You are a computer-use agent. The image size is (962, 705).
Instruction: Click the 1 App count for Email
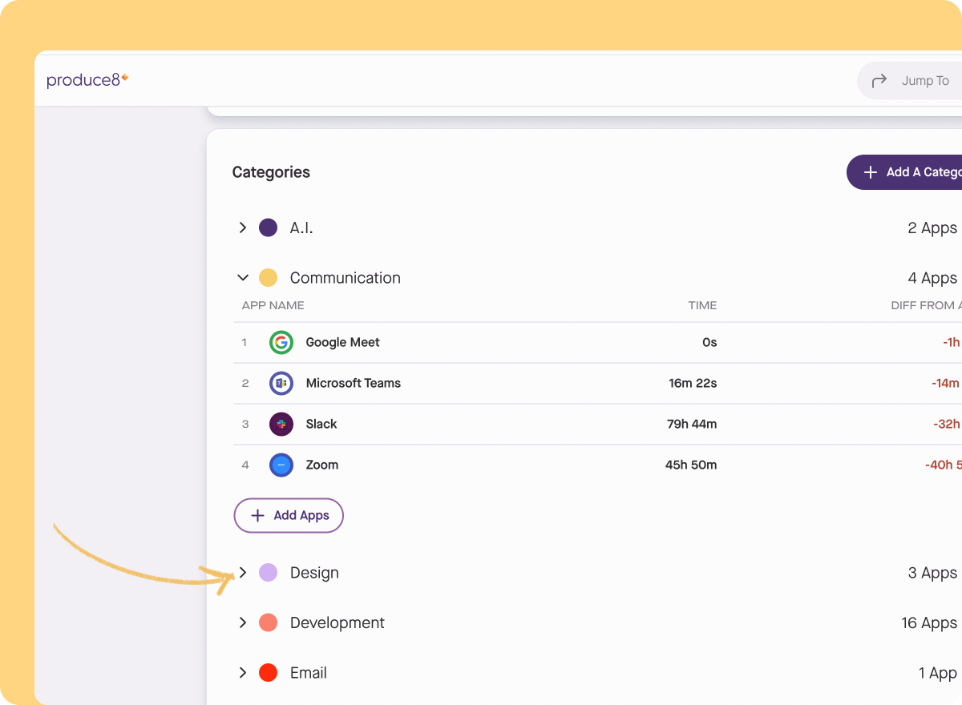(x=938, y=673)
